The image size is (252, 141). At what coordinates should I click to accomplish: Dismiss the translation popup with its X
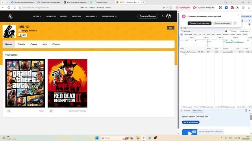(238, 15)
